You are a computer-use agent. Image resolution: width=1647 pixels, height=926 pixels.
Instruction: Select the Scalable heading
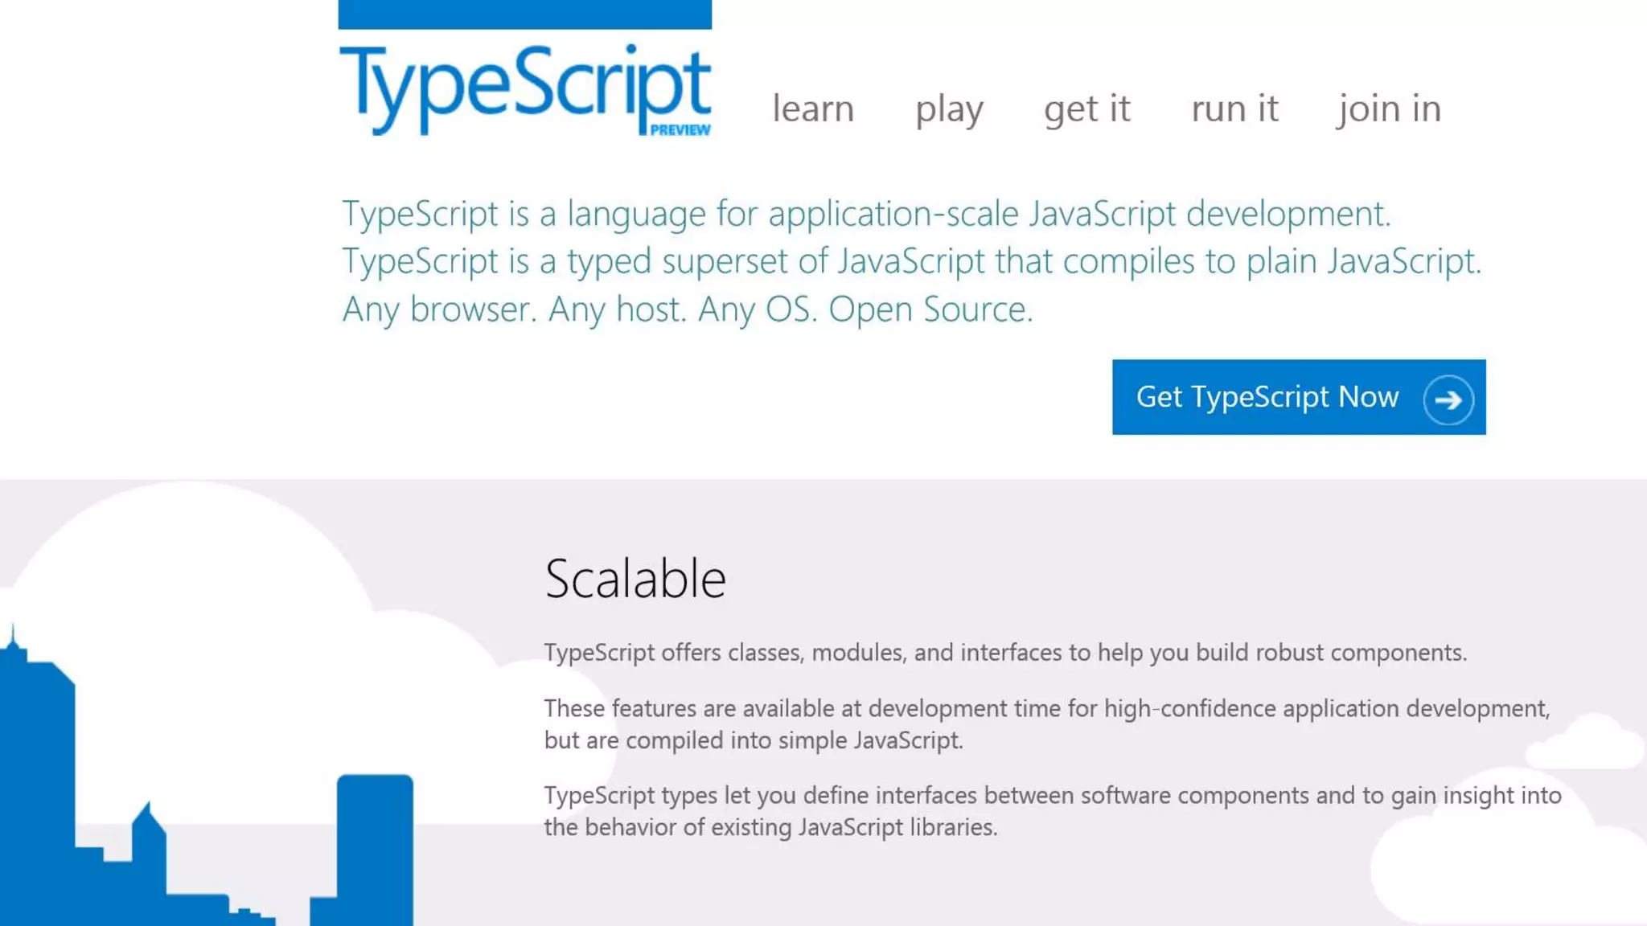(635, 578)
